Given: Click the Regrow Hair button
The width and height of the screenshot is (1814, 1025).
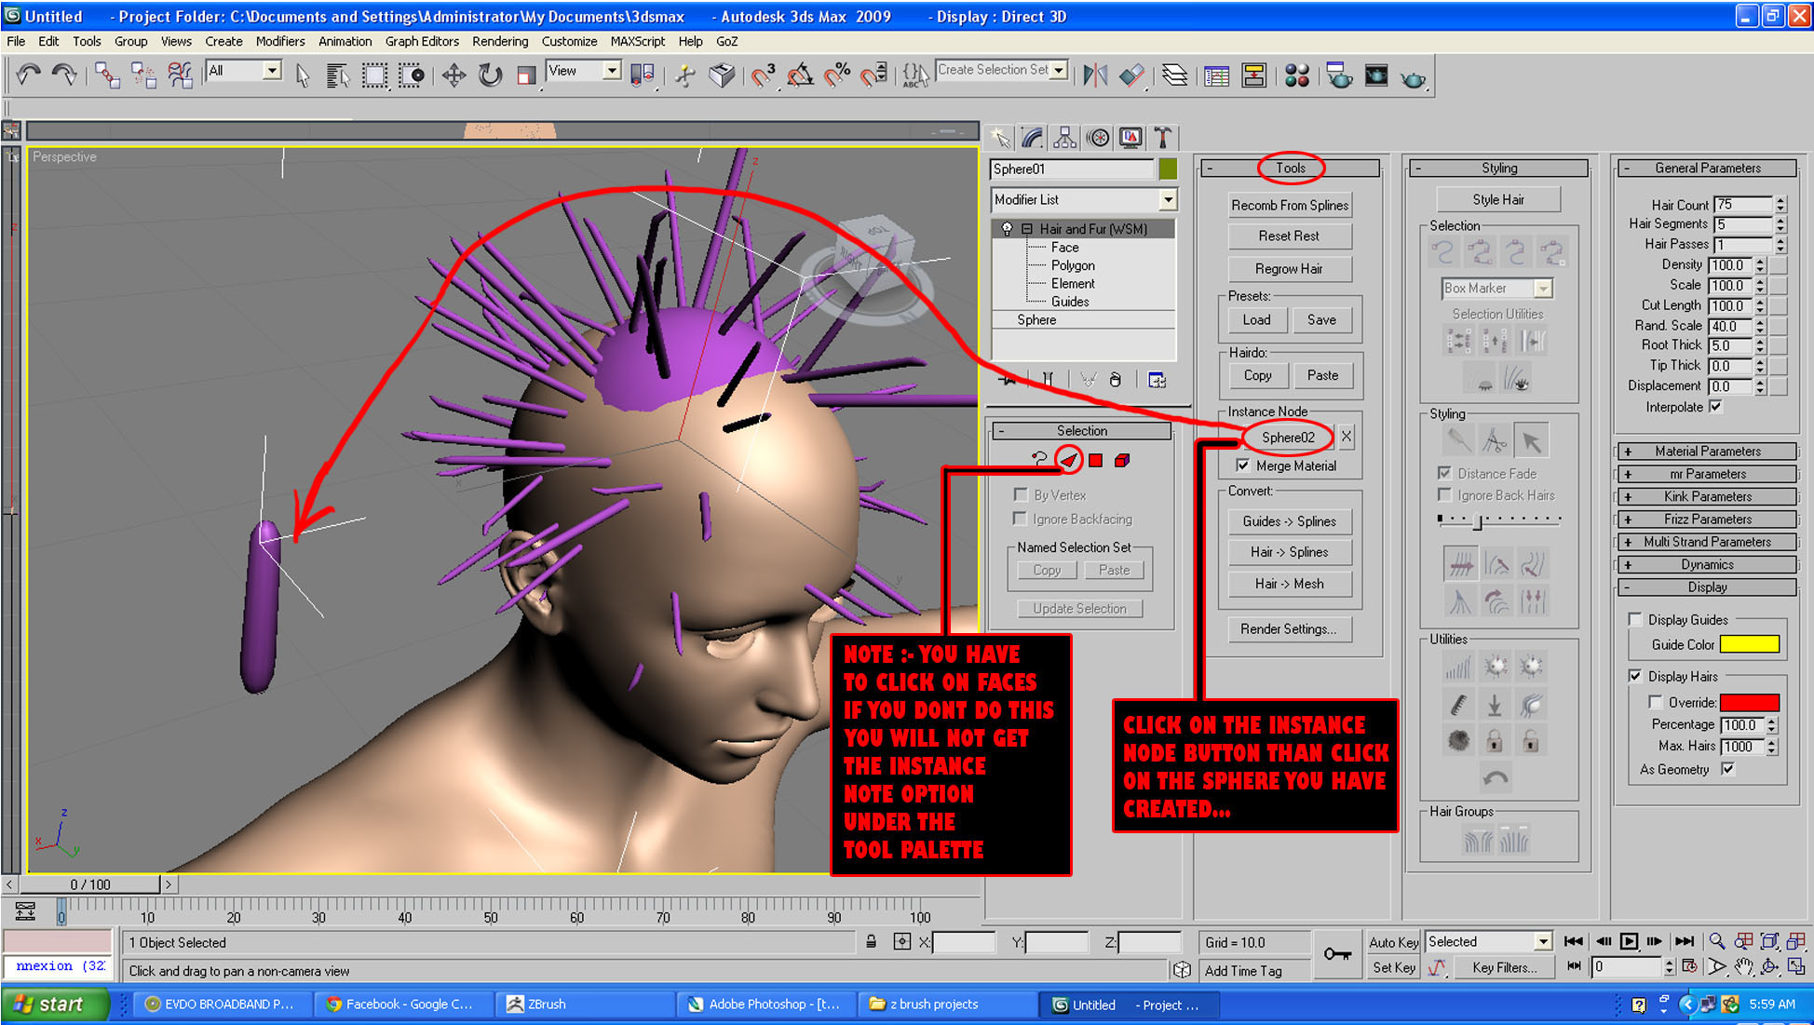Looking at the screenshot, I should 1289,269.
